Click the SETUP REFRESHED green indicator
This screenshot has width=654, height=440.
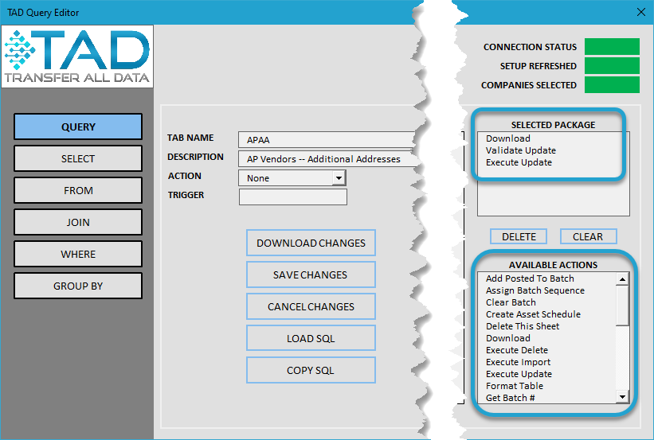click(612, 66)
